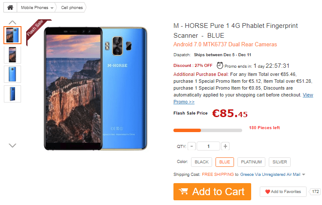Viewport: 322px width, 205px height.
Task: Select the SILVER color option
Action: click(x=279, y=162)
